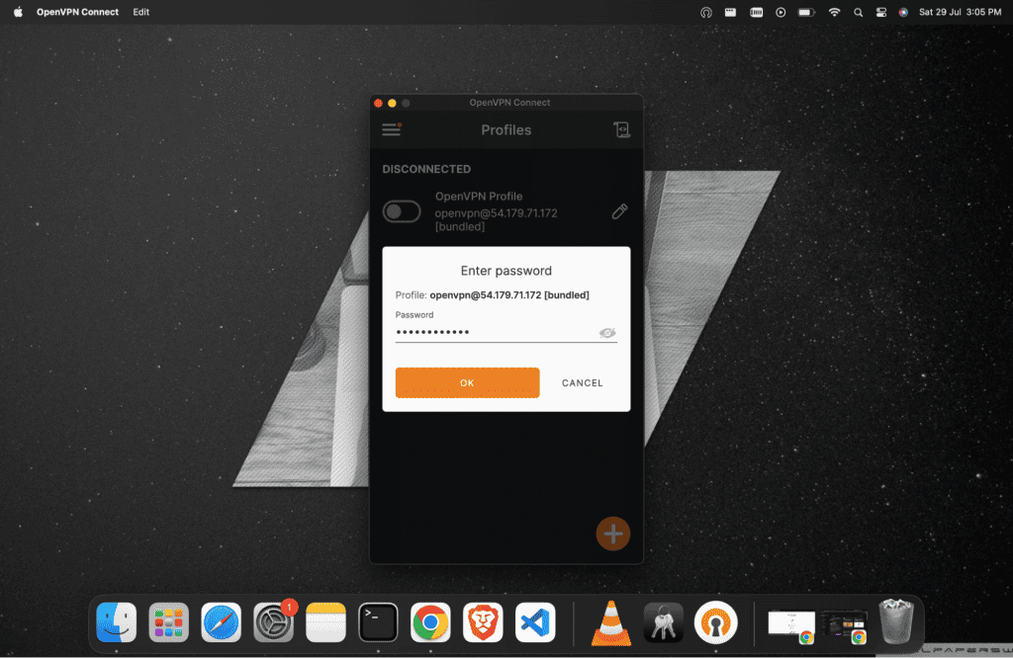
Task: Add a new profile with plus button
Action: [613, 534]
